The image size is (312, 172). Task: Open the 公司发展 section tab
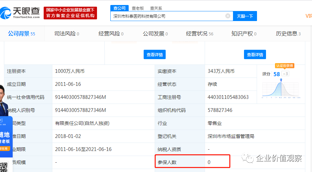(155, 34)
